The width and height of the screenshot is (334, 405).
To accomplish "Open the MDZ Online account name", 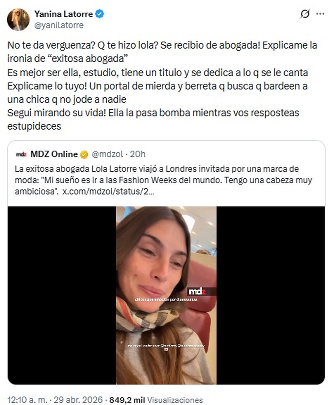I will pos(54,154).
